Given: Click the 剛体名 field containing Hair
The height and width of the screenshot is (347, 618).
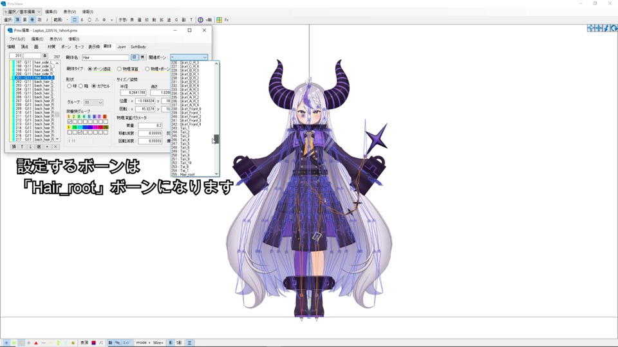Looking at the screenshot, I should [x=105, y=57].
